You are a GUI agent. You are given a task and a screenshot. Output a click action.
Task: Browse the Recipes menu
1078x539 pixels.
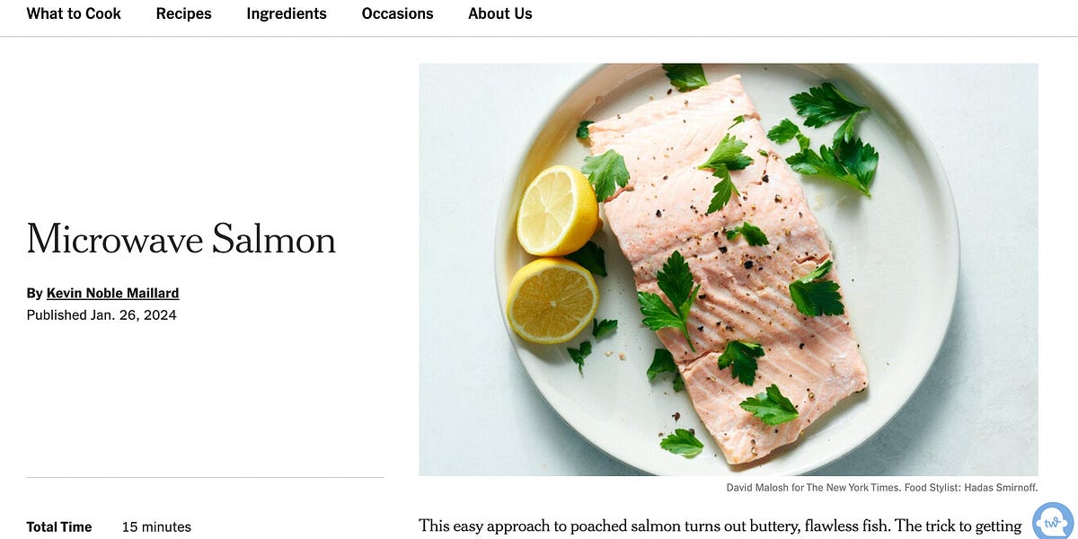[x=183, y=13]
